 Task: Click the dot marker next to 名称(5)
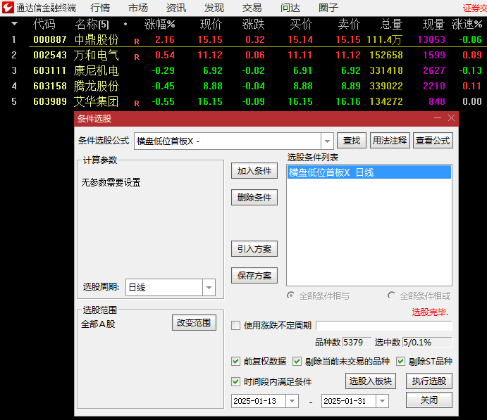(x=125, y=24)
